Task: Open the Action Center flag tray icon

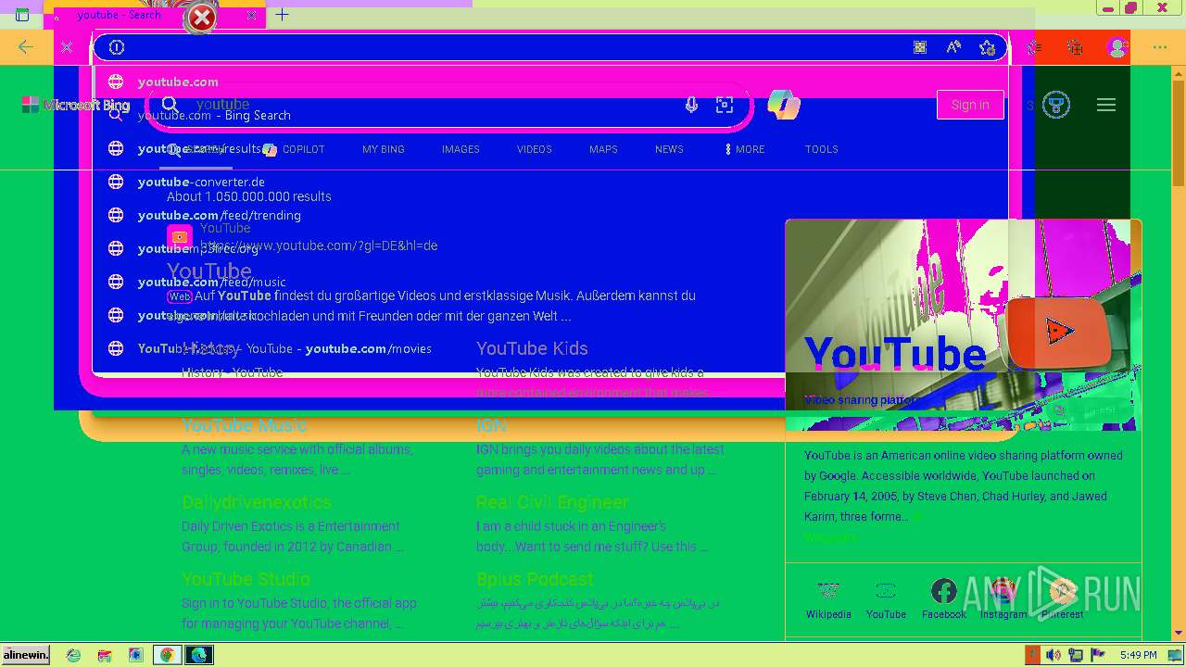Action: coord(1098,655)
